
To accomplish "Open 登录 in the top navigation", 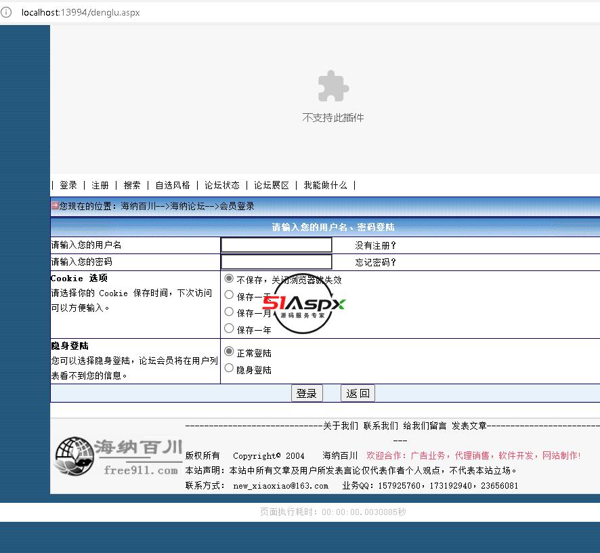I will [x=68, y=186].
